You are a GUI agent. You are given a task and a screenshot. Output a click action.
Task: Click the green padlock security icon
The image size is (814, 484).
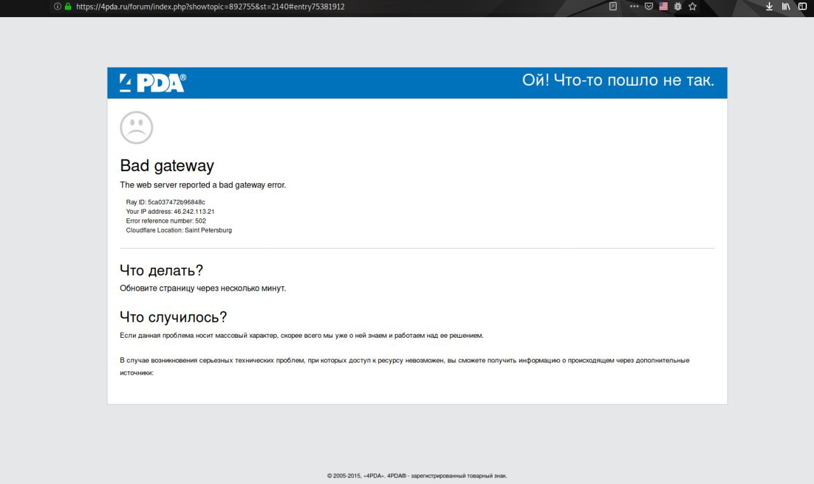(x=67, y=6)
